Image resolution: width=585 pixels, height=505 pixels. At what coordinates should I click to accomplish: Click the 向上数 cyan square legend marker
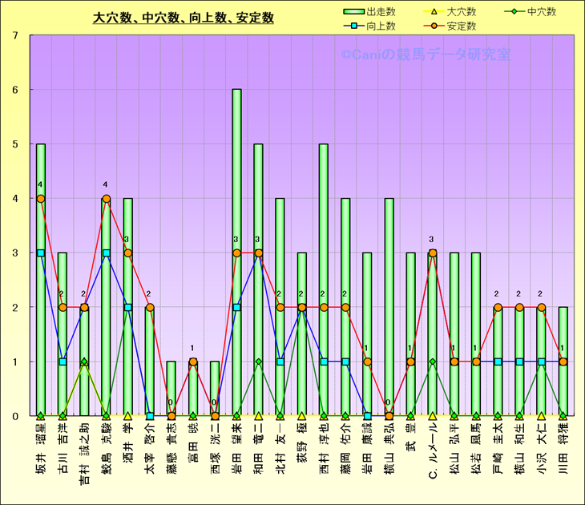pos(353,26)
